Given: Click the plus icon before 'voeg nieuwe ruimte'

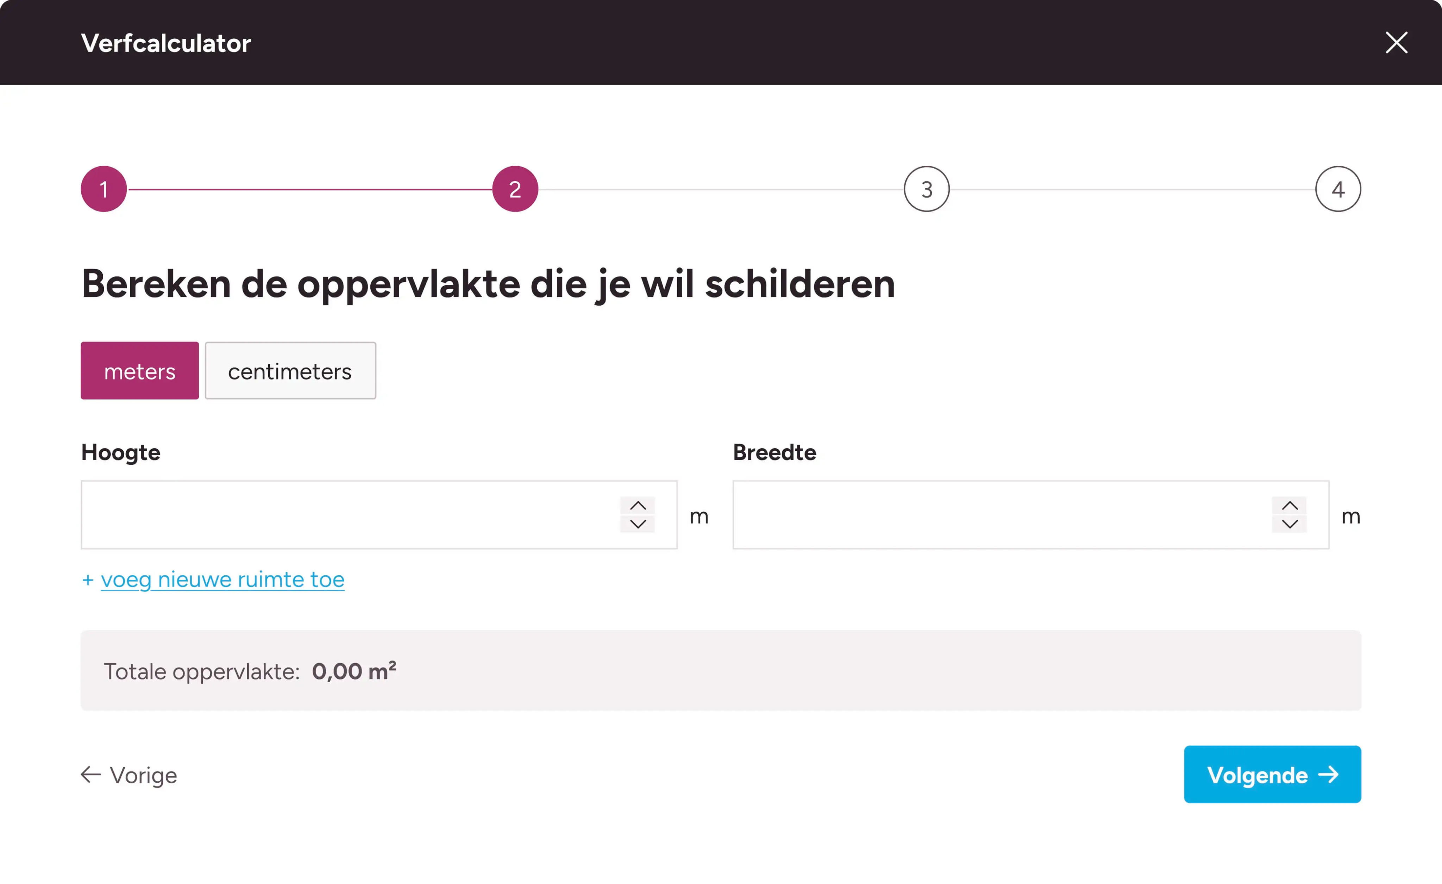Looking at the screenshot, I should pyautogui.click(x=88, y=580).
